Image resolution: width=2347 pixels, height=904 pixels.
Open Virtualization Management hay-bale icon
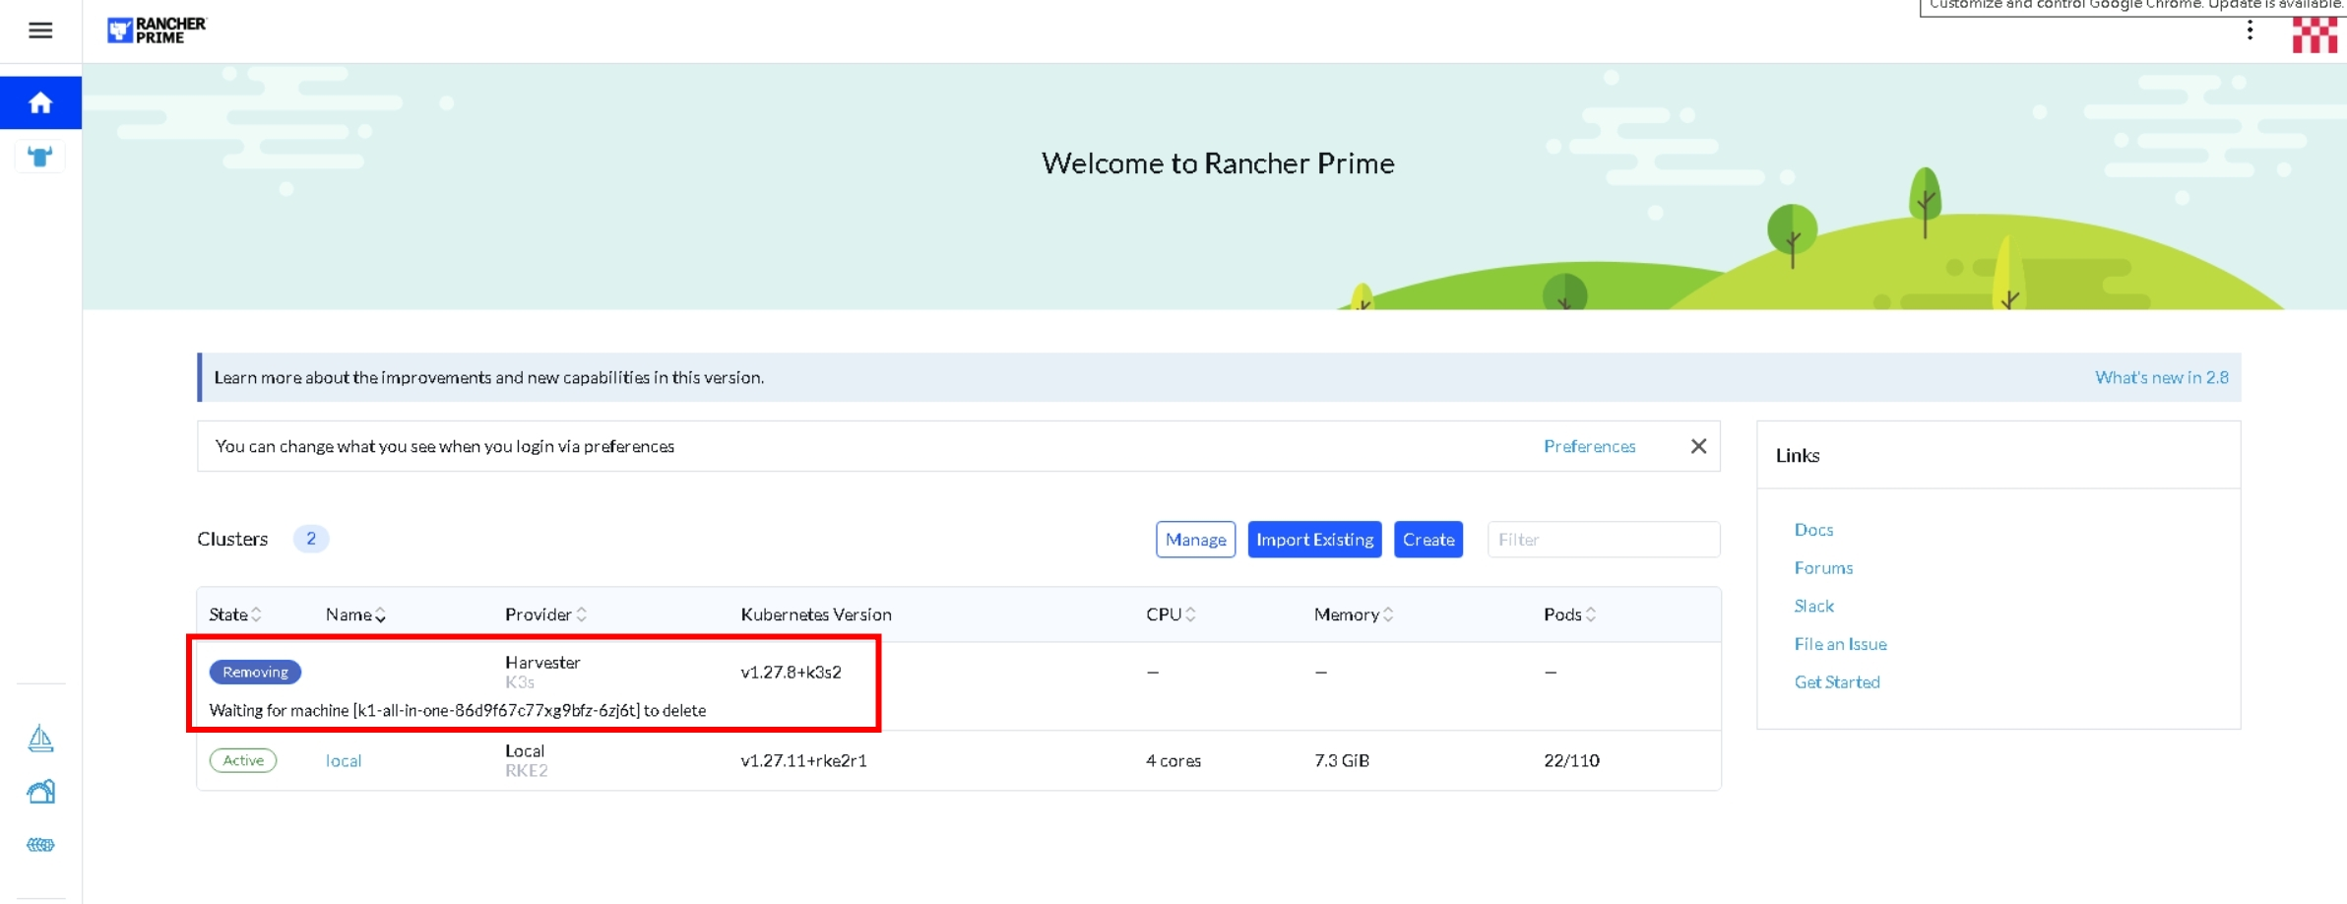[40, 844]
